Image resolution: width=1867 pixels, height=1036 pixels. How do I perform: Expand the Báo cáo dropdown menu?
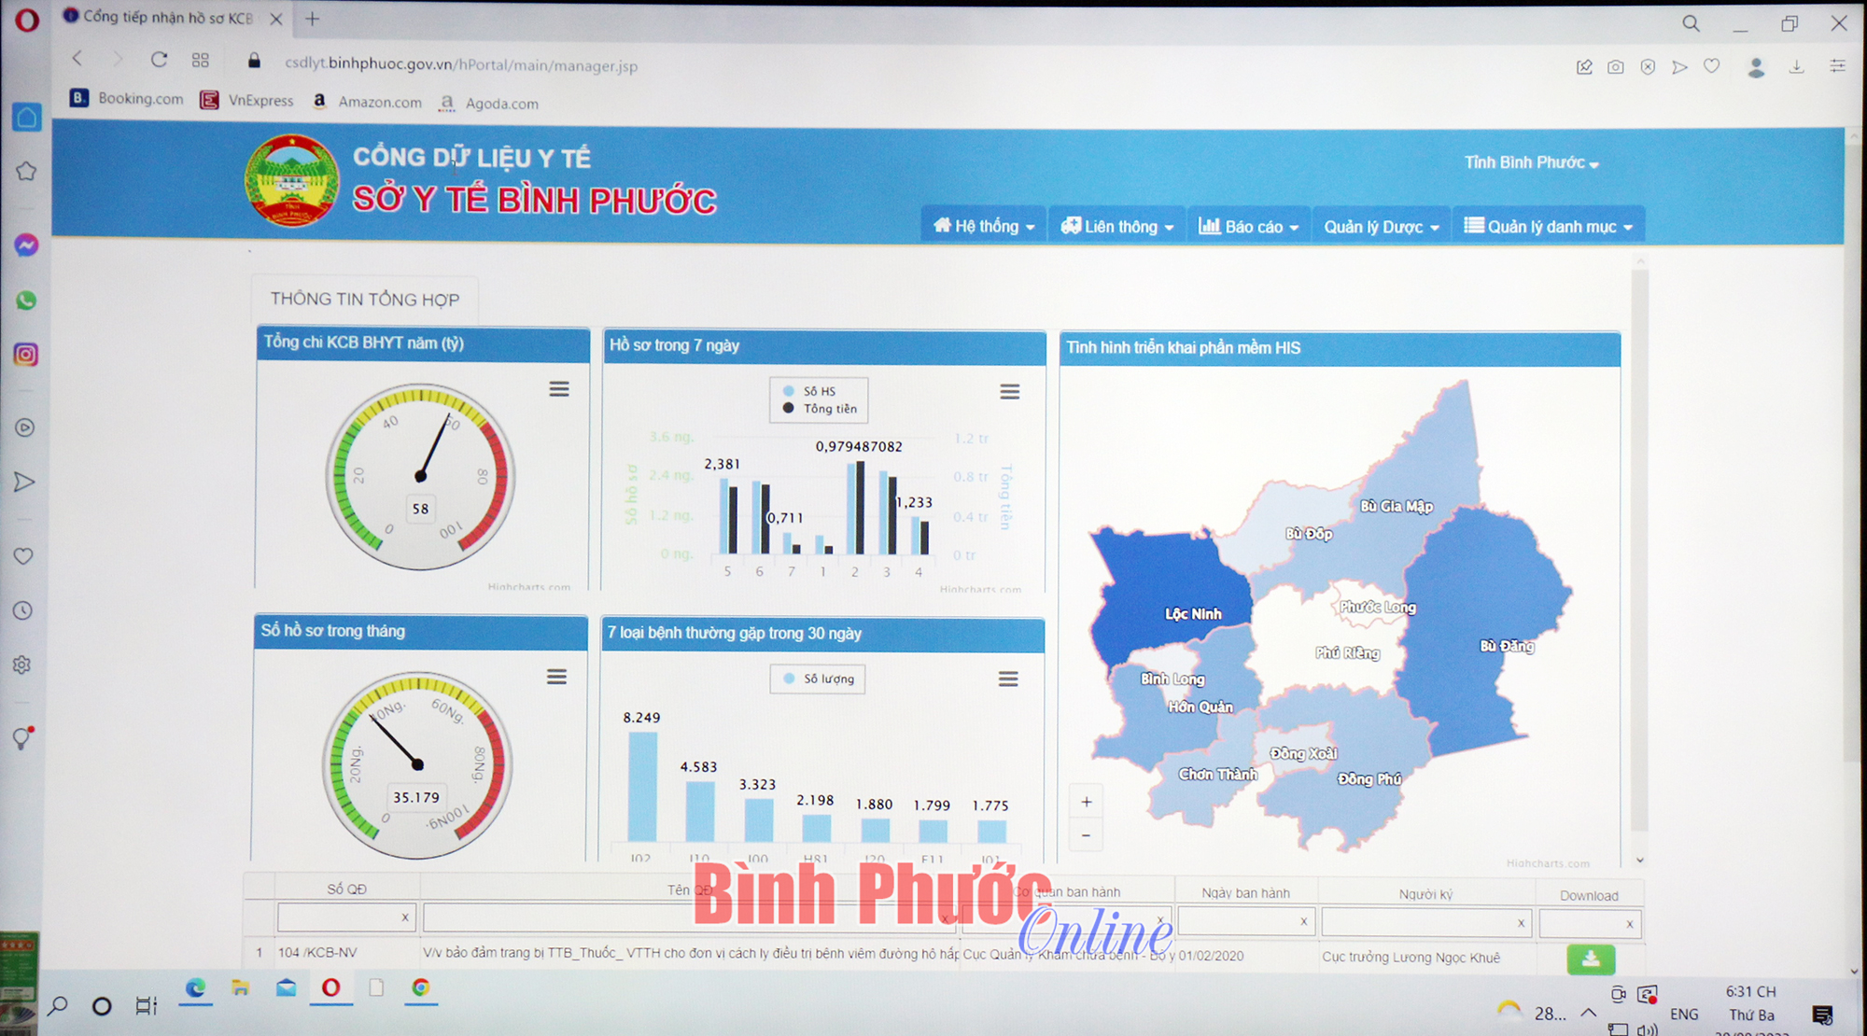click(x=1249, y=227)
